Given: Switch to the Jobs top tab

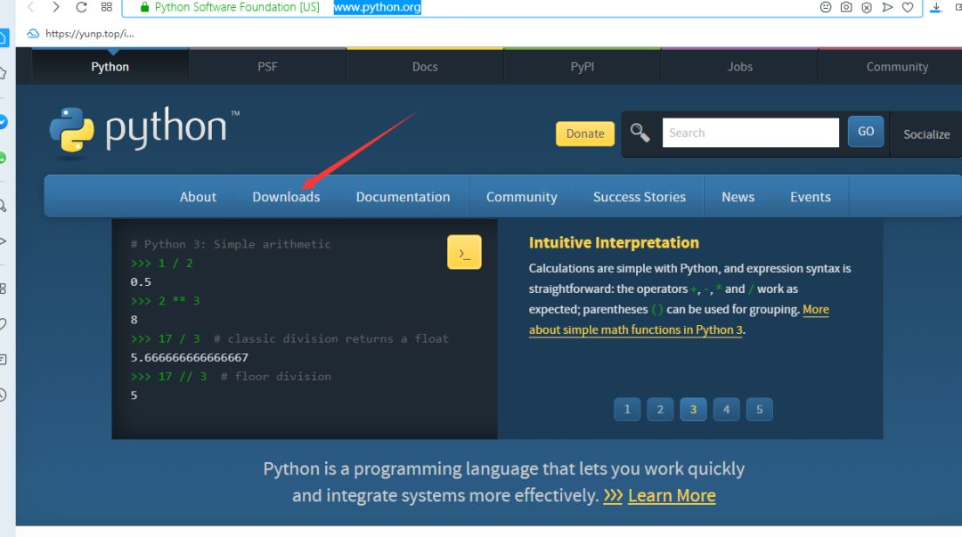Looking at the screenshot, I should pos(740,66).
